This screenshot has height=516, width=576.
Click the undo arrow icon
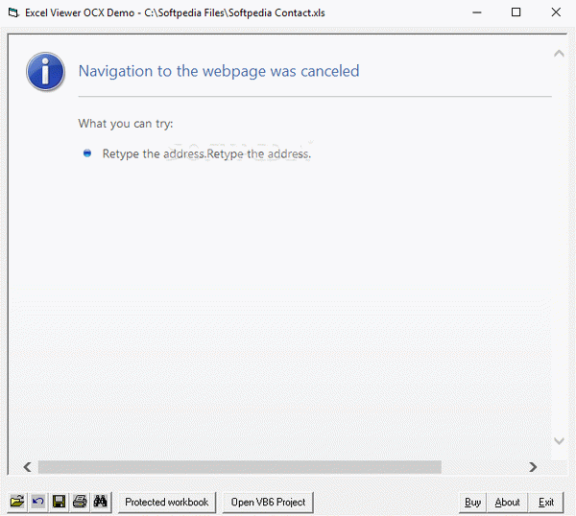37,502
